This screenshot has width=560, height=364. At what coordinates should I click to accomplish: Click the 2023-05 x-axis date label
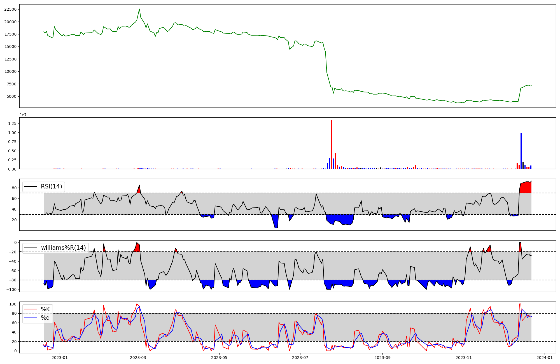click(x=219, y=357)
